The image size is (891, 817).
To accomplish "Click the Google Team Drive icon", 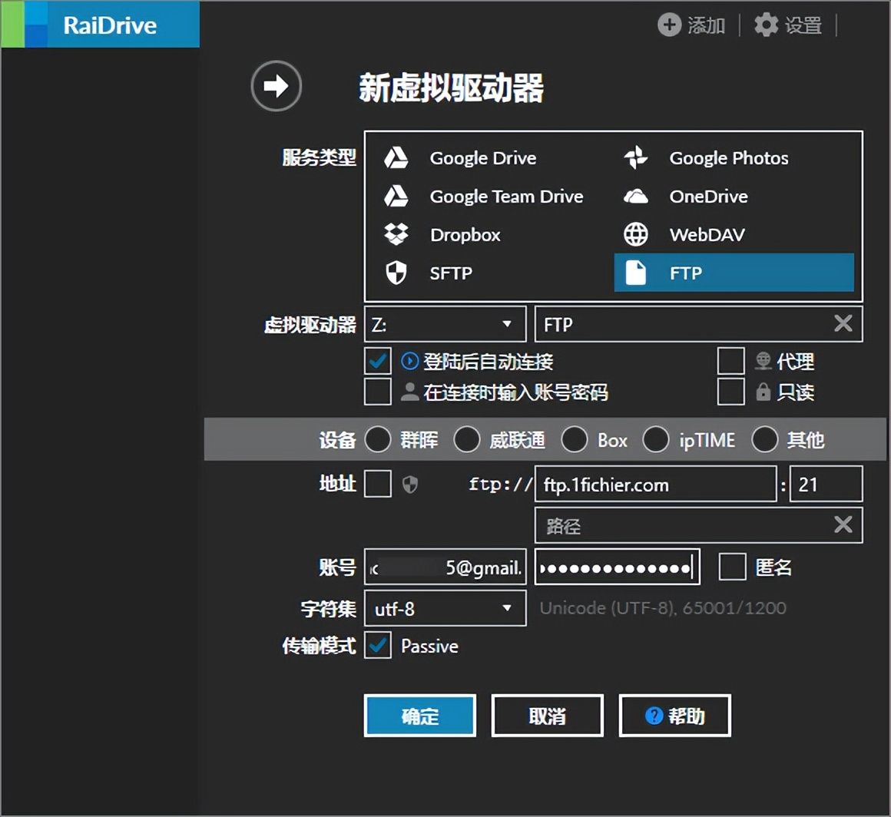I will point(396,196).
